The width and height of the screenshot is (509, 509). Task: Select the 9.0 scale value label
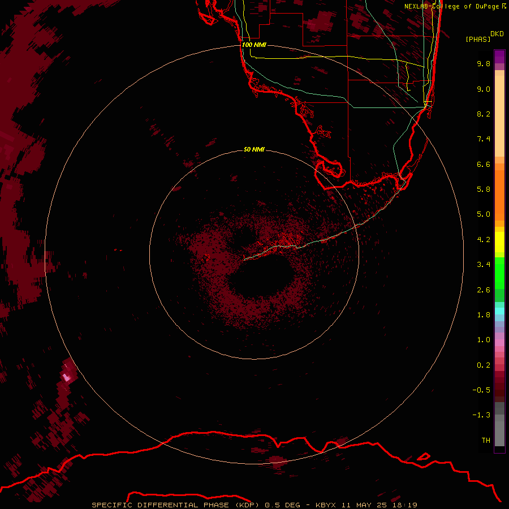tap(484, 89)
